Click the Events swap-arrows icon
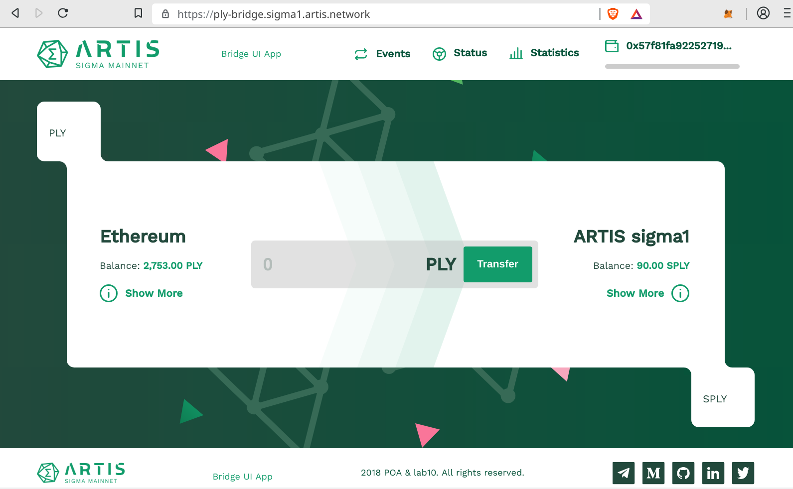This screenshot has height=489, width=793. [x=361, y=54]
